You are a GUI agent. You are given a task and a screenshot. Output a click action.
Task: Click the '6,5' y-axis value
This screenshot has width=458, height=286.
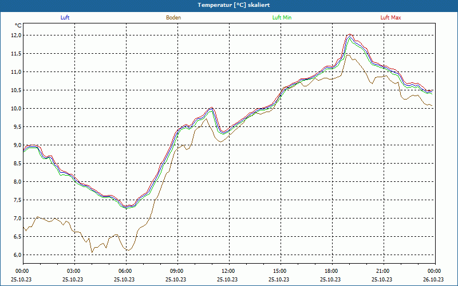17,236
